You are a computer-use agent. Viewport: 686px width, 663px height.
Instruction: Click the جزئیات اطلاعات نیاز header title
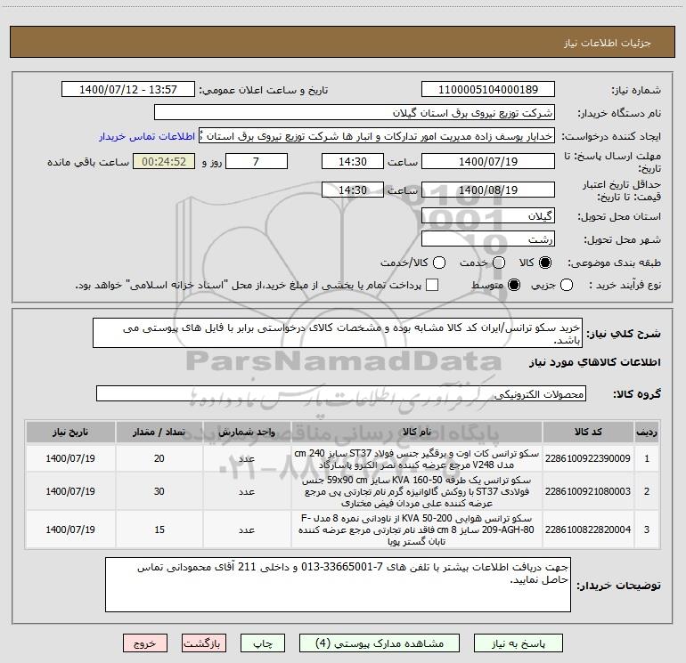coord(608,43)
